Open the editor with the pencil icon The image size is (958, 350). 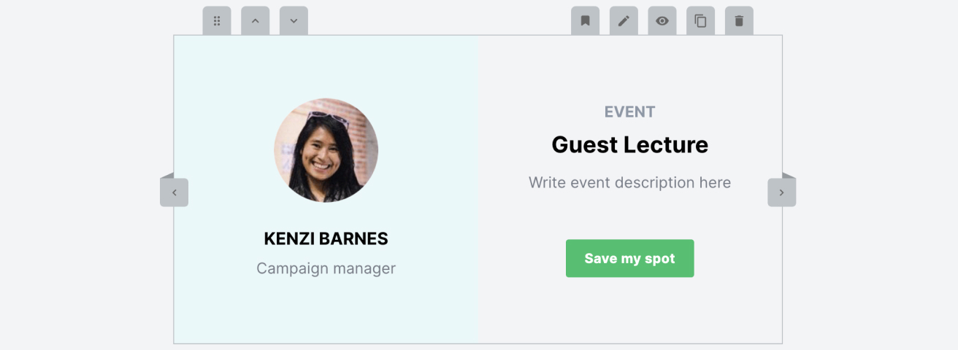[x=624, y=21]
